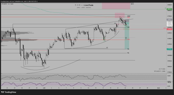Select the green 61 143,1 price label
This screenshot has height=95, width=174.
pos(169,49)
